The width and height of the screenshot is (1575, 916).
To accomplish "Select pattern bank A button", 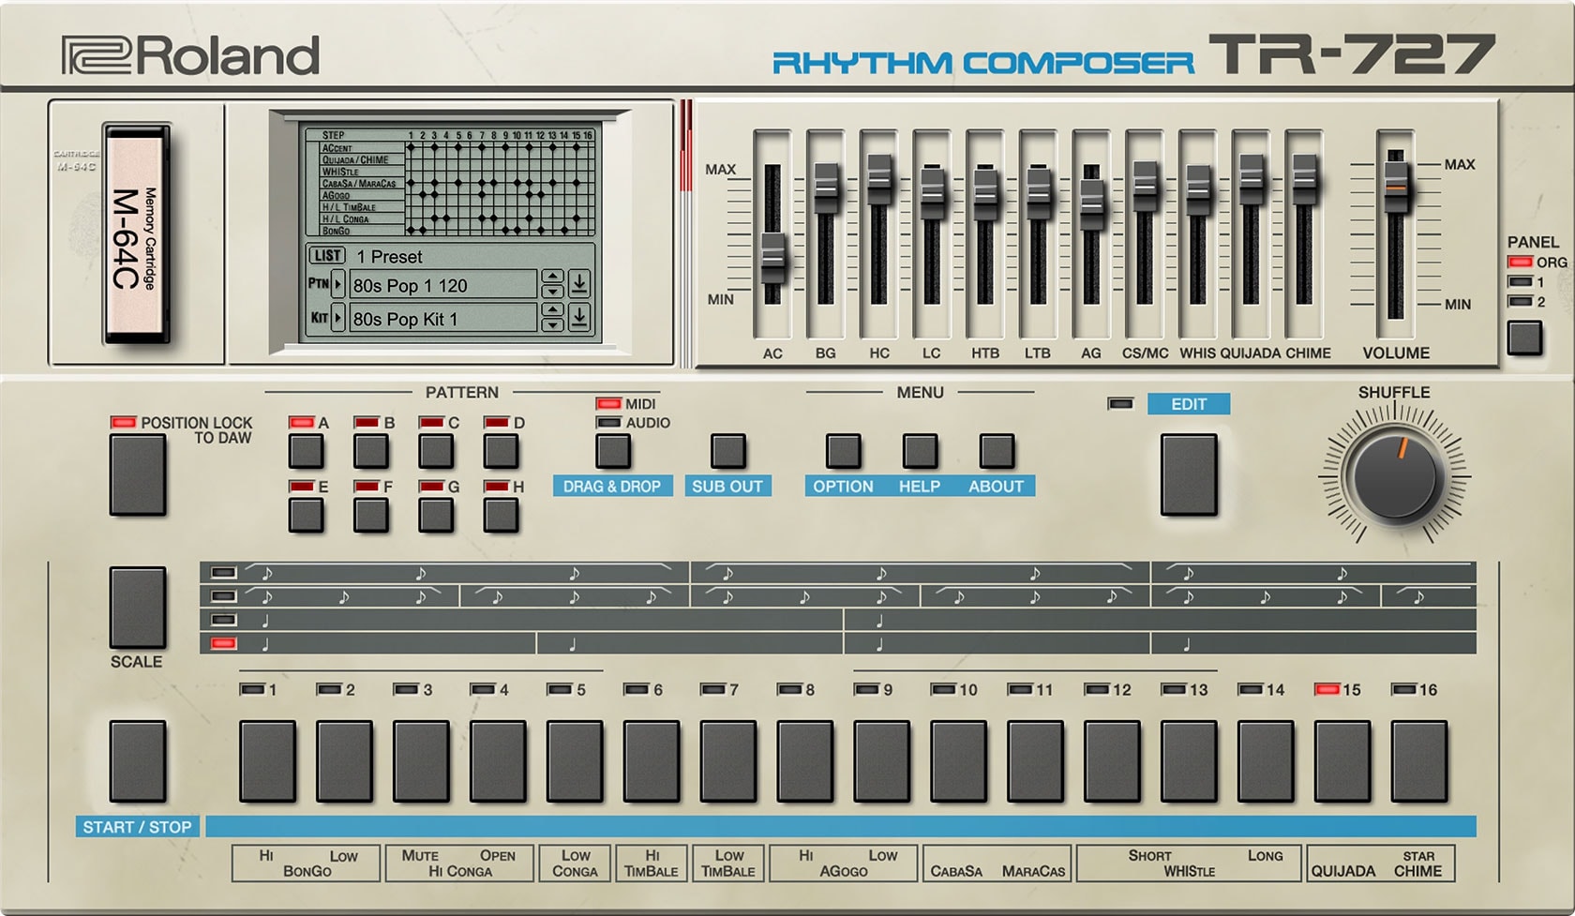I will pyautogui.click(x=307, y=452).
